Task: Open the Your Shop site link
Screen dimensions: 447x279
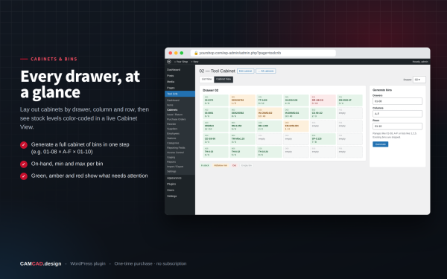Action: (x=181, y=62)
